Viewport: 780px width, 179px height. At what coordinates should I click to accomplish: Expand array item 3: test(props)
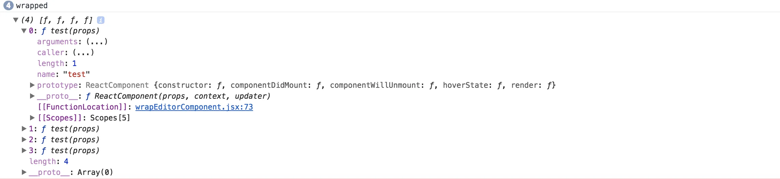tap(24, 150)
